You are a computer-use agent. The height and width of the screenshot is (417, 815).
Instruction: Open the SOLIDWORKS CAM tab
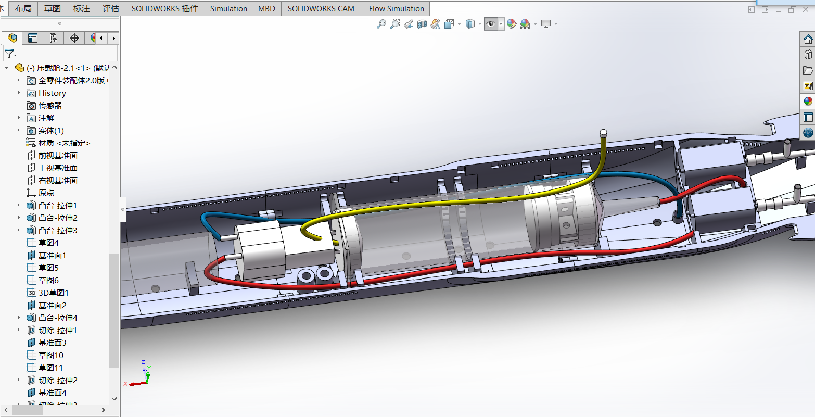[x=321, y=8]
